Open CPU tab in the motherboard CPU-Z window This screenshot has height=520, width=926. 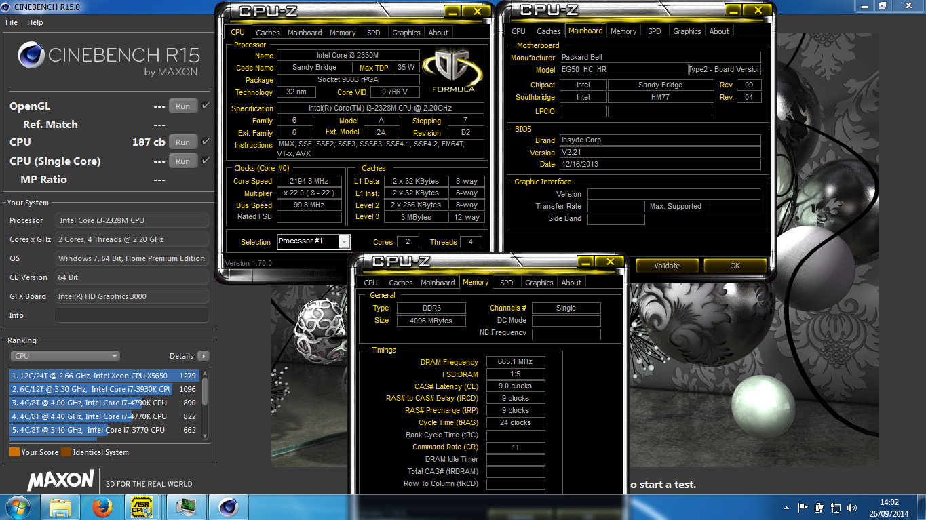[519, 31]
